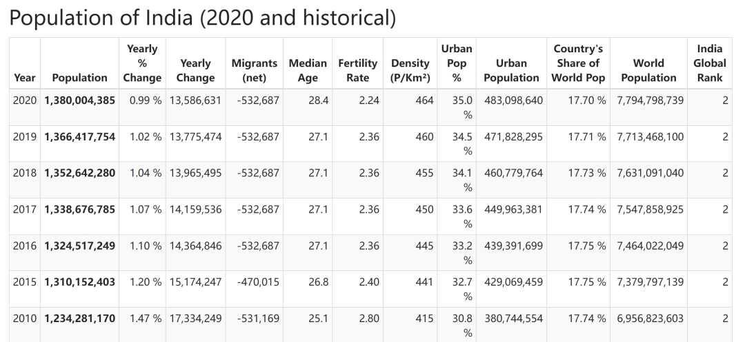Click the 2018 population figure 1,352,642,280
The image size is (745, 342).
(x=80, y=173)
